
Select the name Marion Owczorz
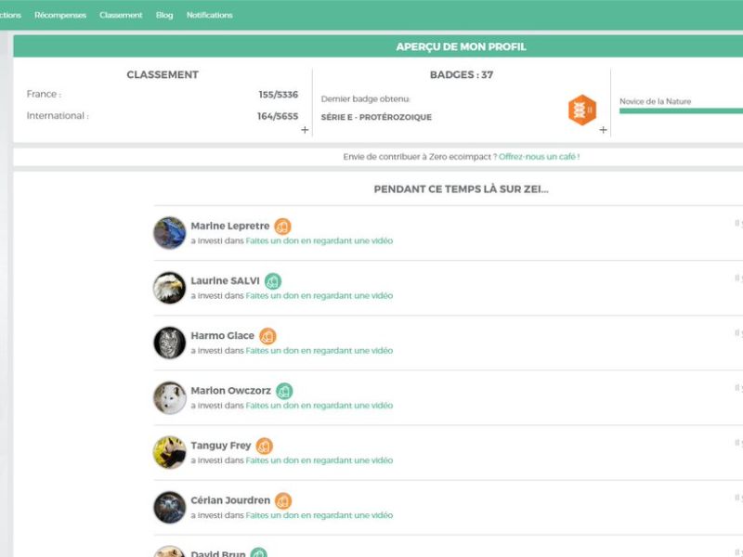tap(230, 391)
